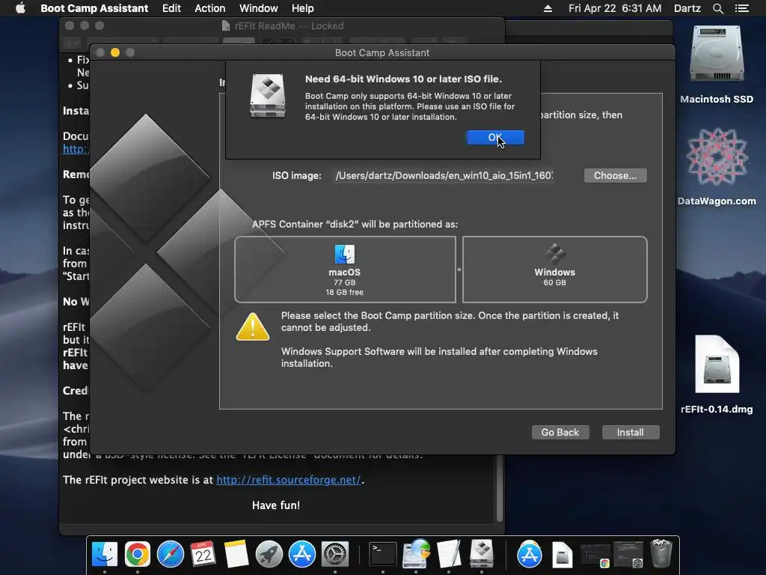This screenshot has width=766, height=575.
Task: Open Terminal from the dock
Action: pyautogui.click(x=382, y=555)
